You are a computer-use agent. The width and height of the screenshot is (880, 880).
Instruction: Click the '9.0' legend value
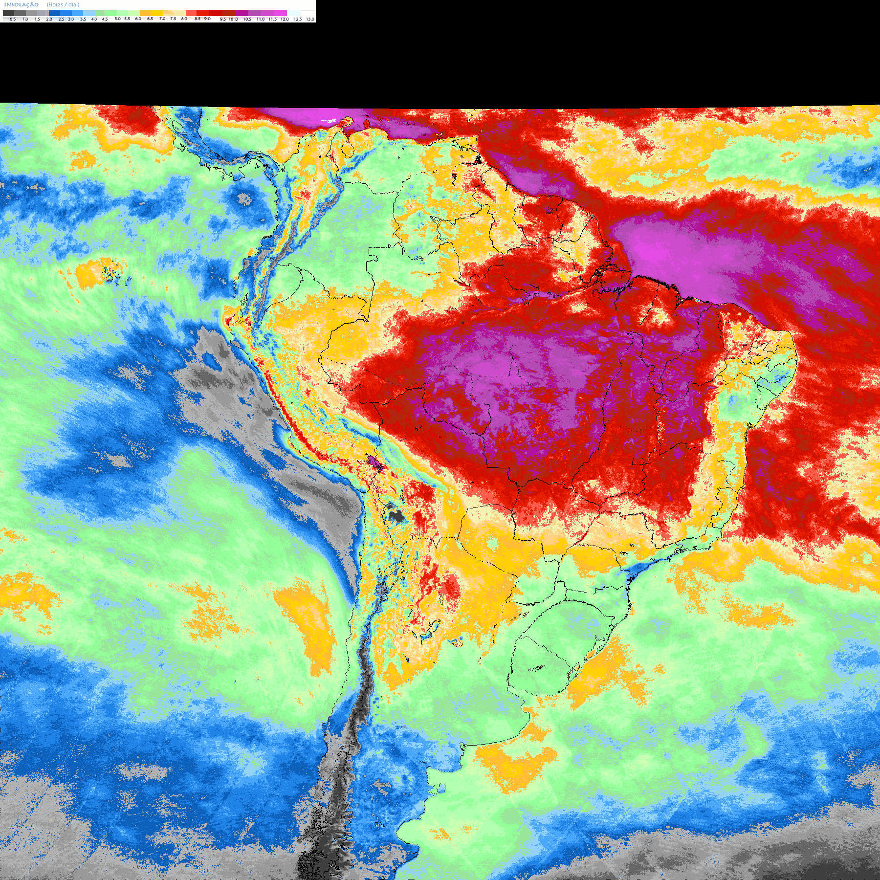pos(207,19)
